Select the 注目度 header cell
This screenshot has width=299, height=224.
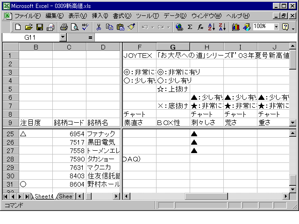pyautogui.click(x=36, y=122)
